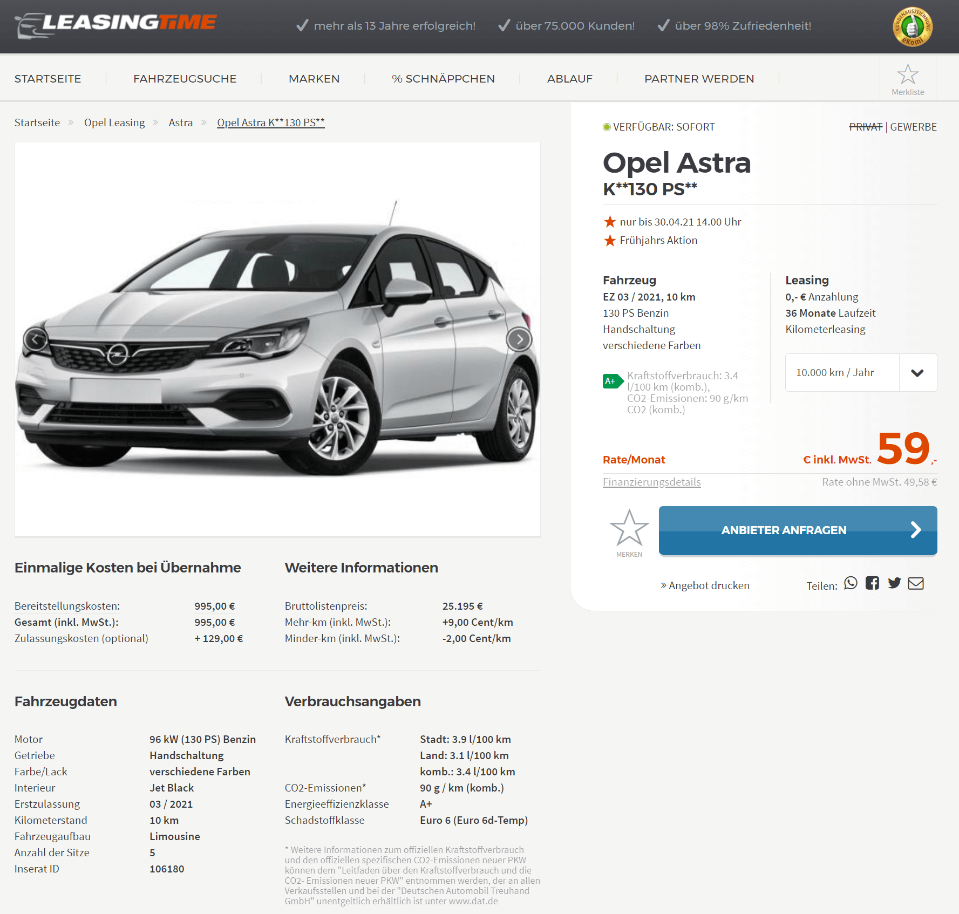The width and height of the screenshot is (959, 914).
Task: Click 'Euro 6 (Euro 6d-Temp)' value
Action: (474, 820)
